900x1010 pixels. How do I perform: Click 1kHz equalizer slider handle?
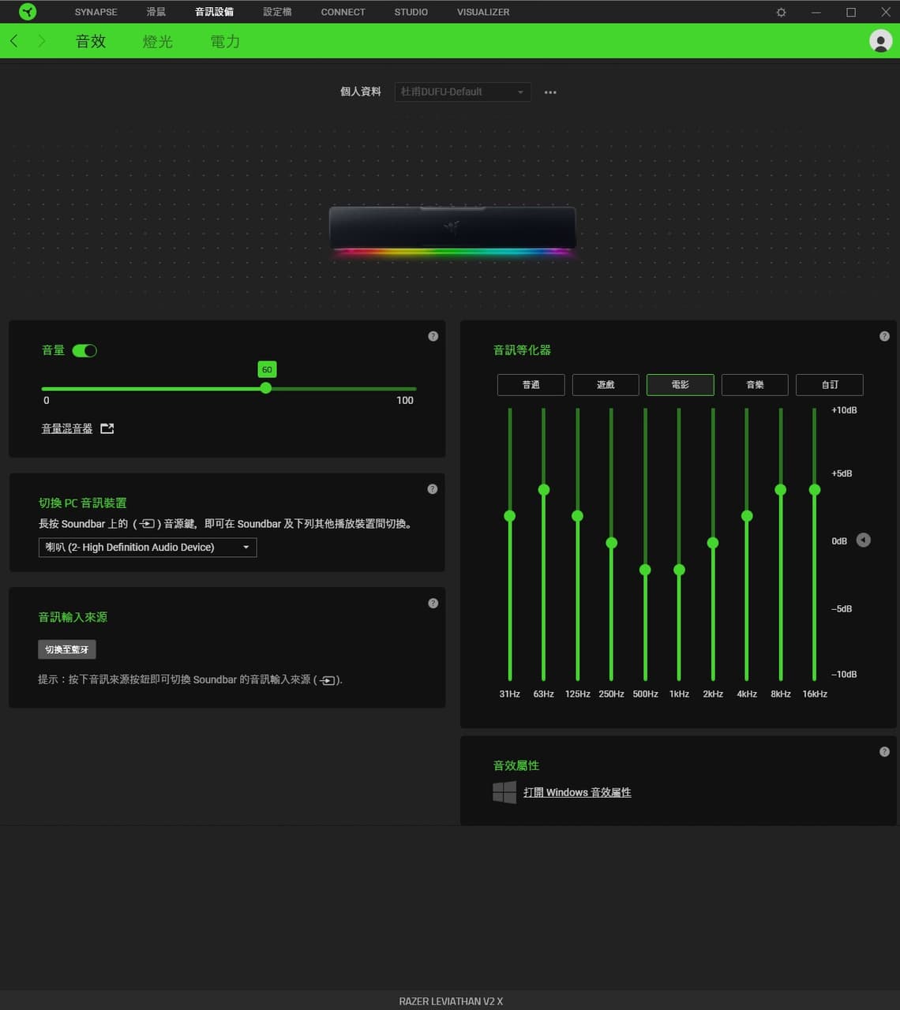(679, 570)
